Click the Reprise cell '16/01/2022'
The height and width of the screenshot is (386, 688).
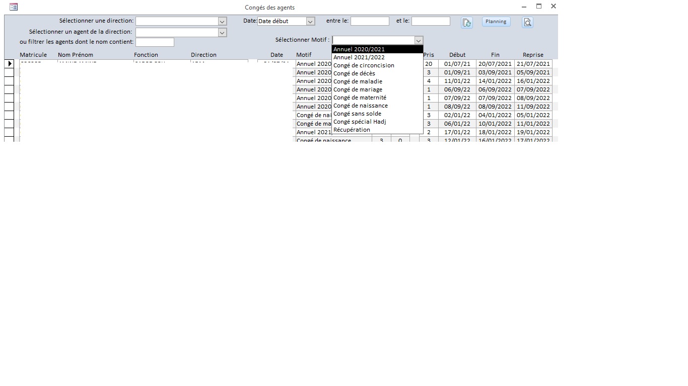pos(533,81)
